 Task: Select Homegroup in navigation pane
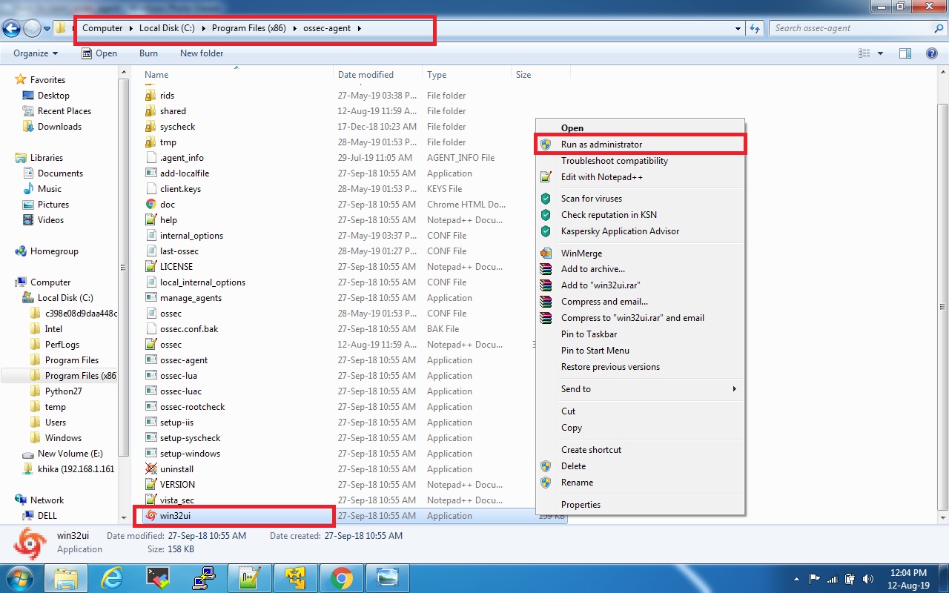coord(54,251)
